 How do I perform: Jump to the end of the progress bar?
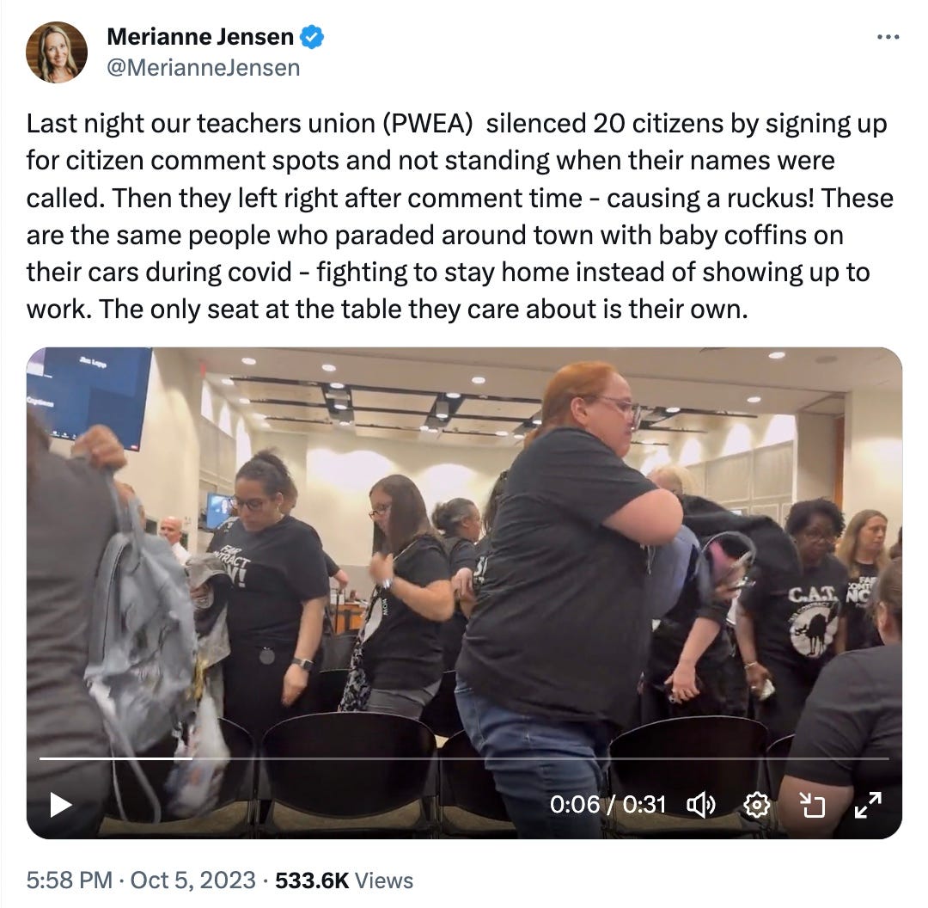[887, 758]
